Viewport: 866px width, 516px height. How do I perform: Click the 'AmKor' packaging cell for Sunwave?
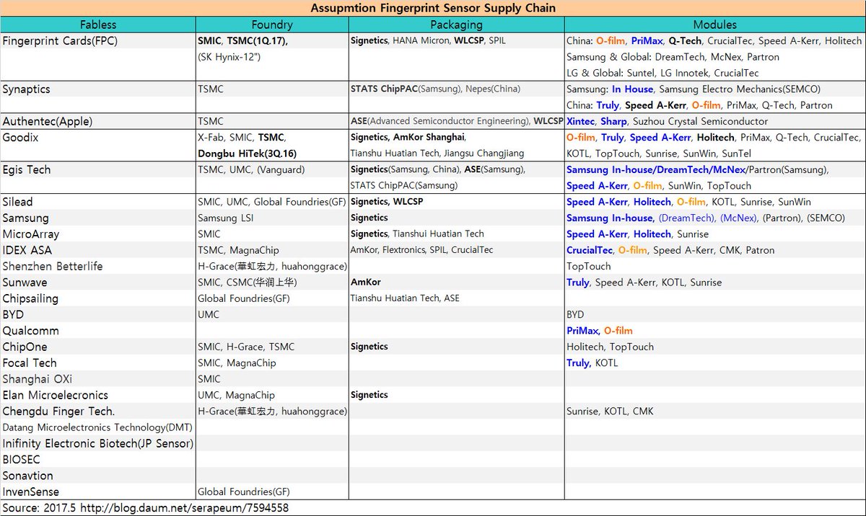tap(365, 283)
